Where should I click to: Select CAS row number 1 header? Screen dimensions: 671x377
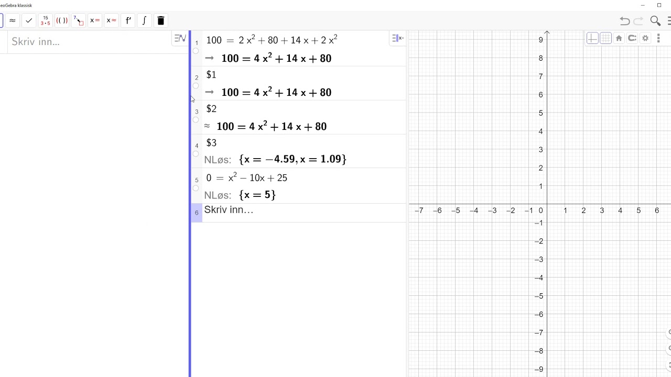[197, 48]
